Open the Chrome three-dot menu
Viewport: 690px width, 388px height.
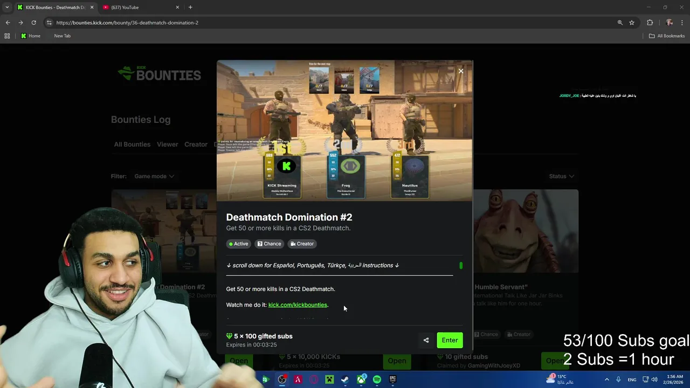click(682, 23)
